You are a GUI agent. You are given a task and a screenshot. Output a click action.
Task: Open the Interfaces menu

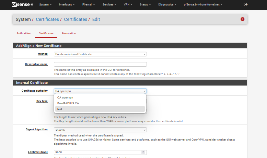67,5
